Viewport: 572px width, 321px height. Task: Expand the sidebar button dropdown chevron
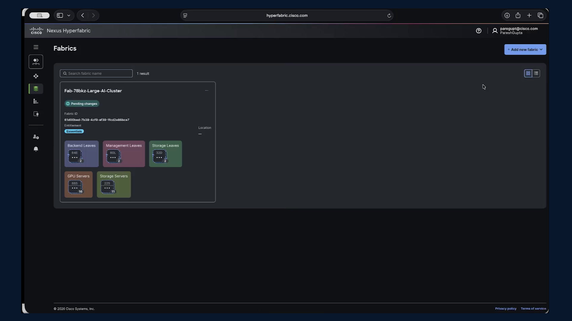(x=69, y=15)
